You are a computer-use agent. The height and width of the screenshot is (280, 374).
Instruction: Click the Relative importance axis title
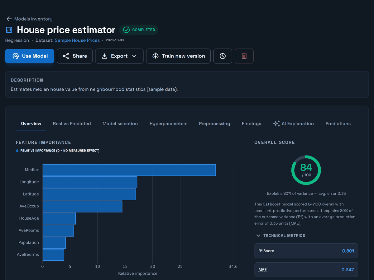(138, 273)
